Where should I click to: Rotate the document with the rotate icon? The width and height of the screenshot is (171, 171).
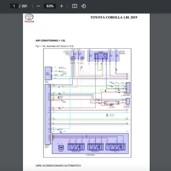84,6
